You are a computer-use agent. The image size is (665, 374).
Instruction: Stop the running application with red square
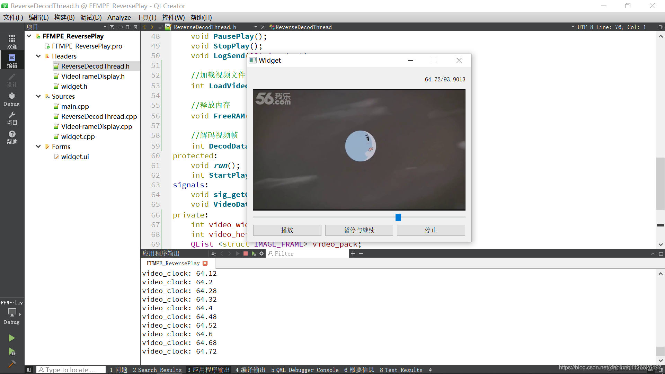pos(246,253)
